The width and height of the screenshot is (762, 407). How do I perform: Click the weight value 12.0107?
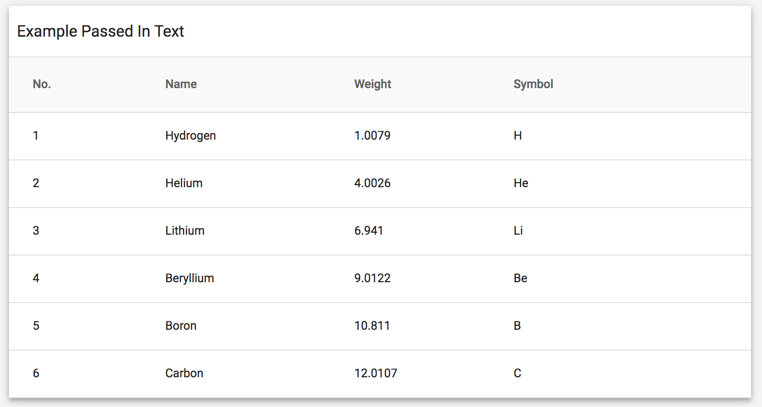[376, 373]
